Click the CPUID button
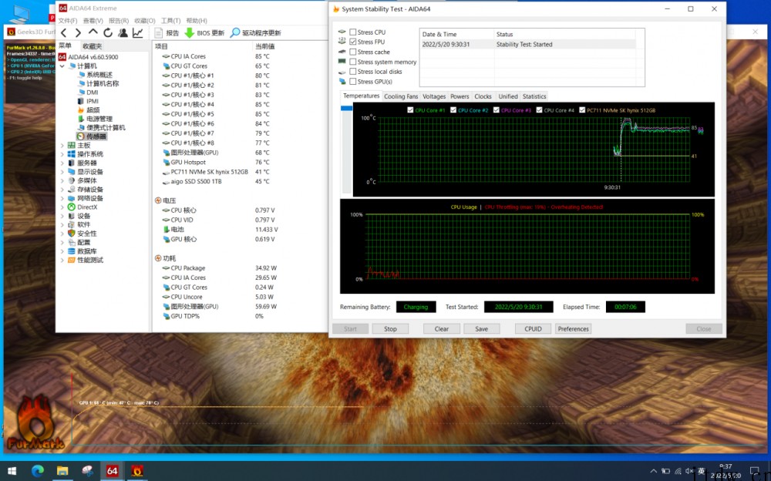Image resolution: width=771 pixels, height=481 pixels. [533, 329]
